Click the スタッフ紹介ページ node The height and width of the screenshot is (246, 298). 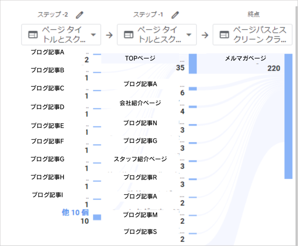140,159
